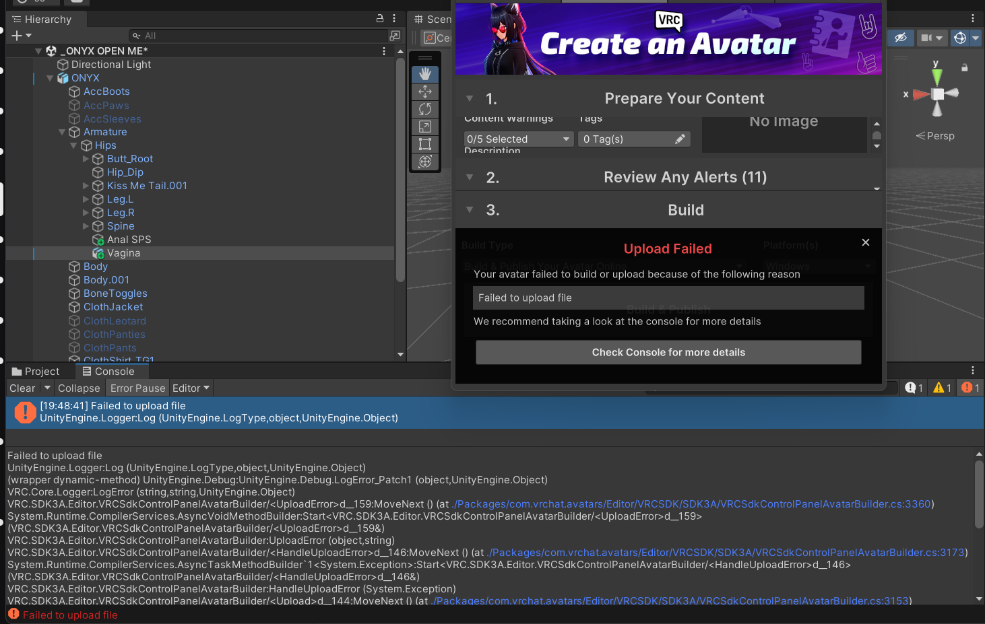Toggle error messages count in Console
The height and width of the screenshot is (624, 985).
(971, 388)
